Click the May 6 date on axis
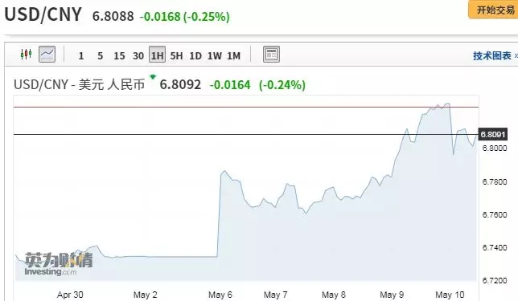Viewport: 518px width, 301px height. (x=220, y=295)
